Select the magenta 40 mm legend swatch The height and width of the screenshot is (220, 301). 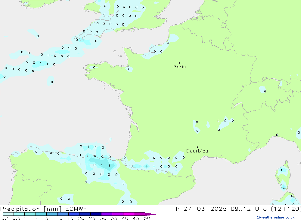(129, 214)
